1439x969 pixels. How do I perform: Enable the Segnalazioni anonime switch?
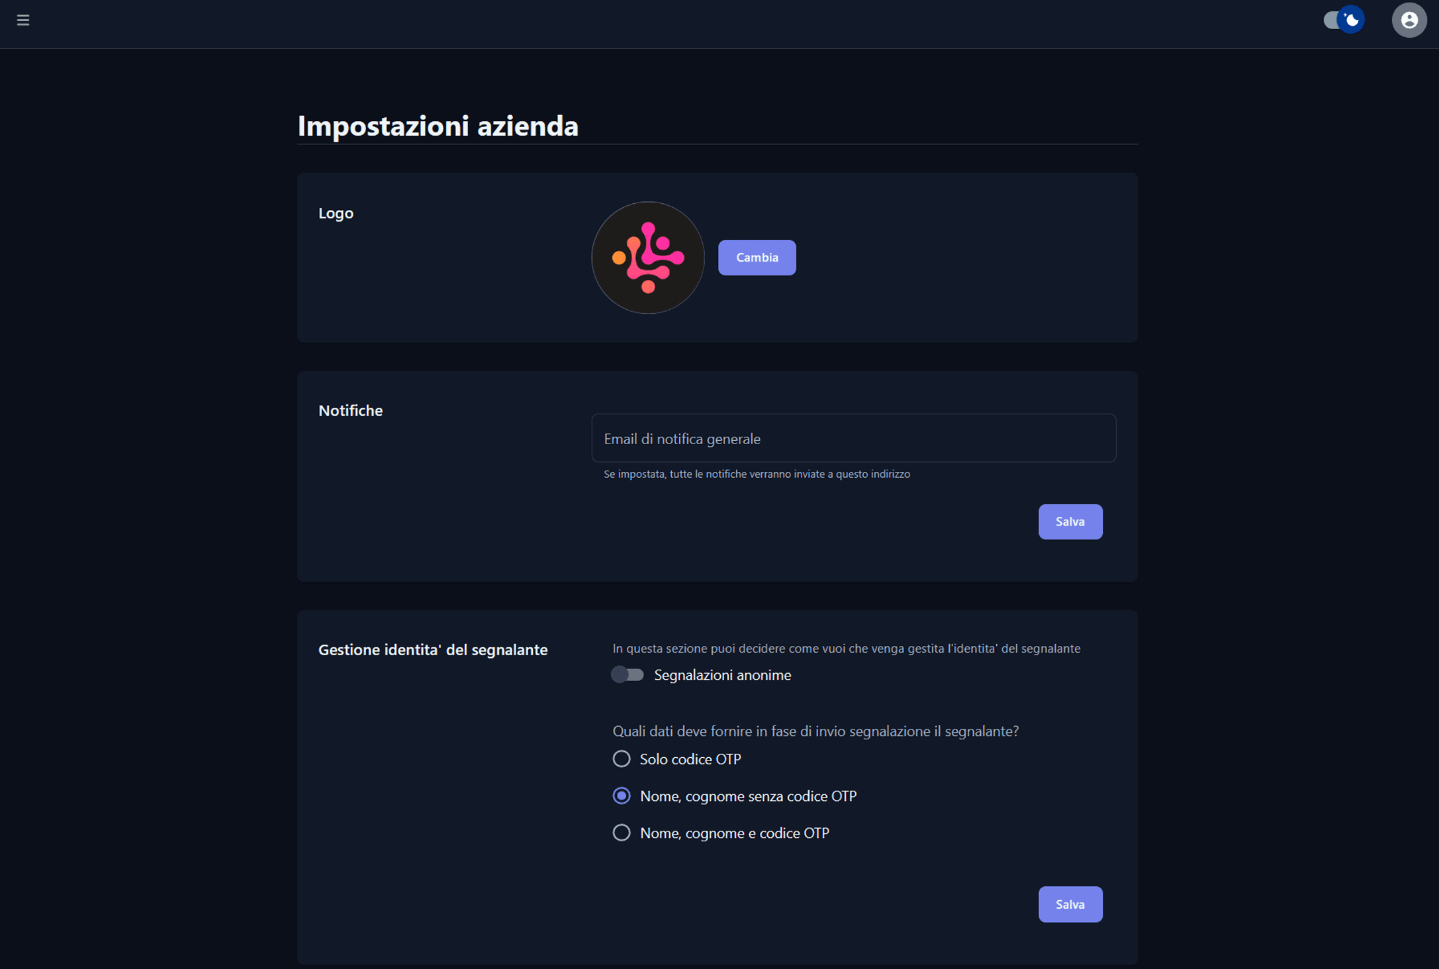pyautogui.click(x=627, y=674)
